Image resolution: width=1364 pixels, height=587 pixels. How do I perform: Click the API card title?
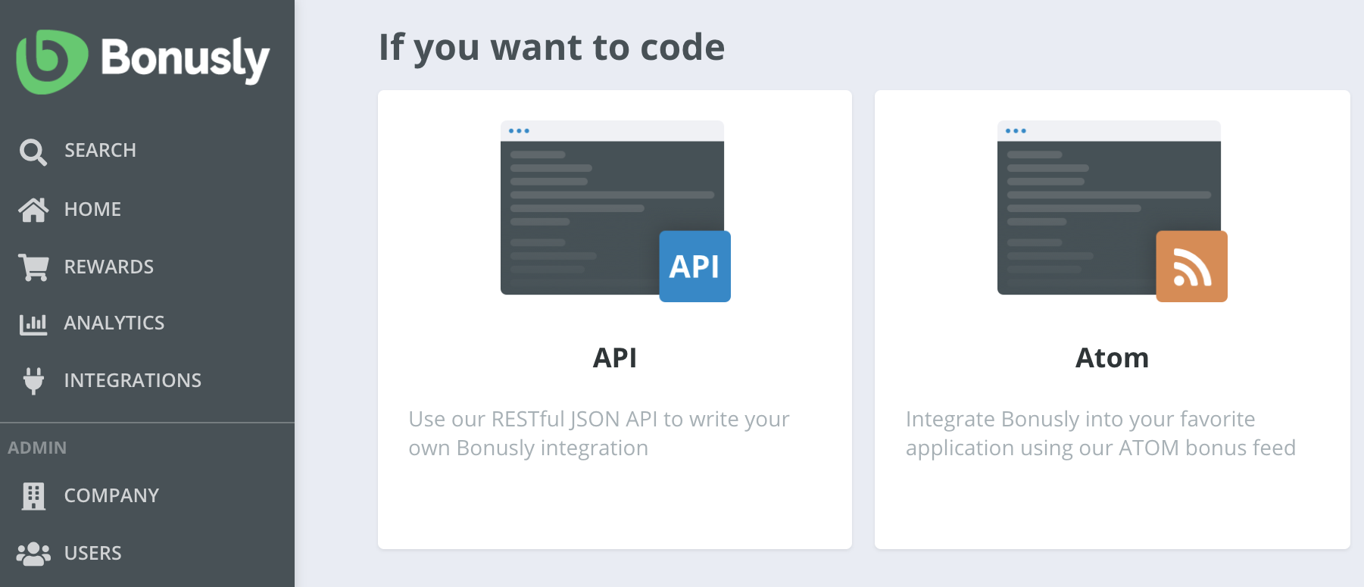pos(615,358)
